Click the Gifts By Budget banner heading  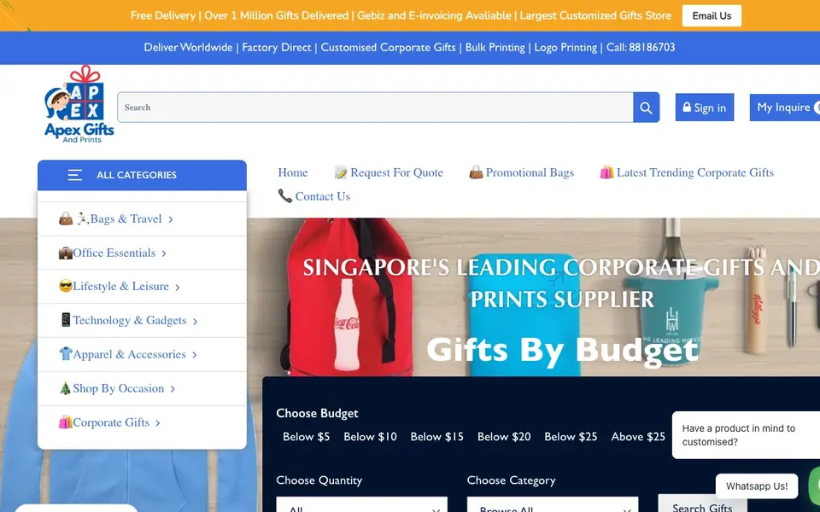tap(563, 350)
